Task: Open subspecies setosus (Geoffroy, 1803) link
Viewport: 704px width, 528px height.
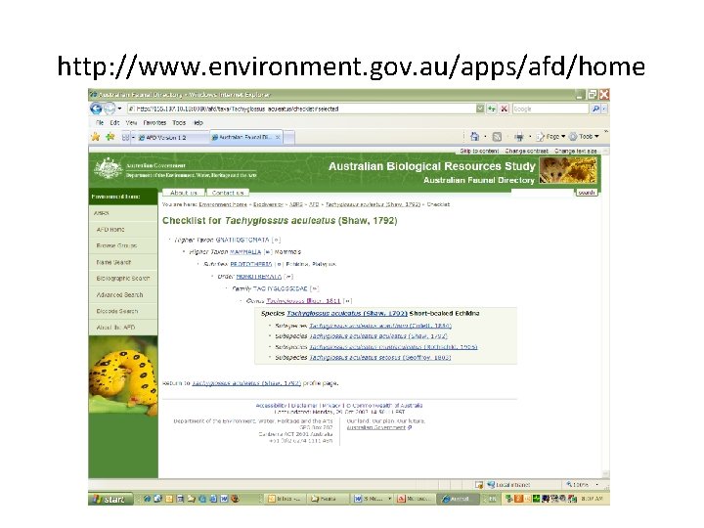Action: [379, 358]
